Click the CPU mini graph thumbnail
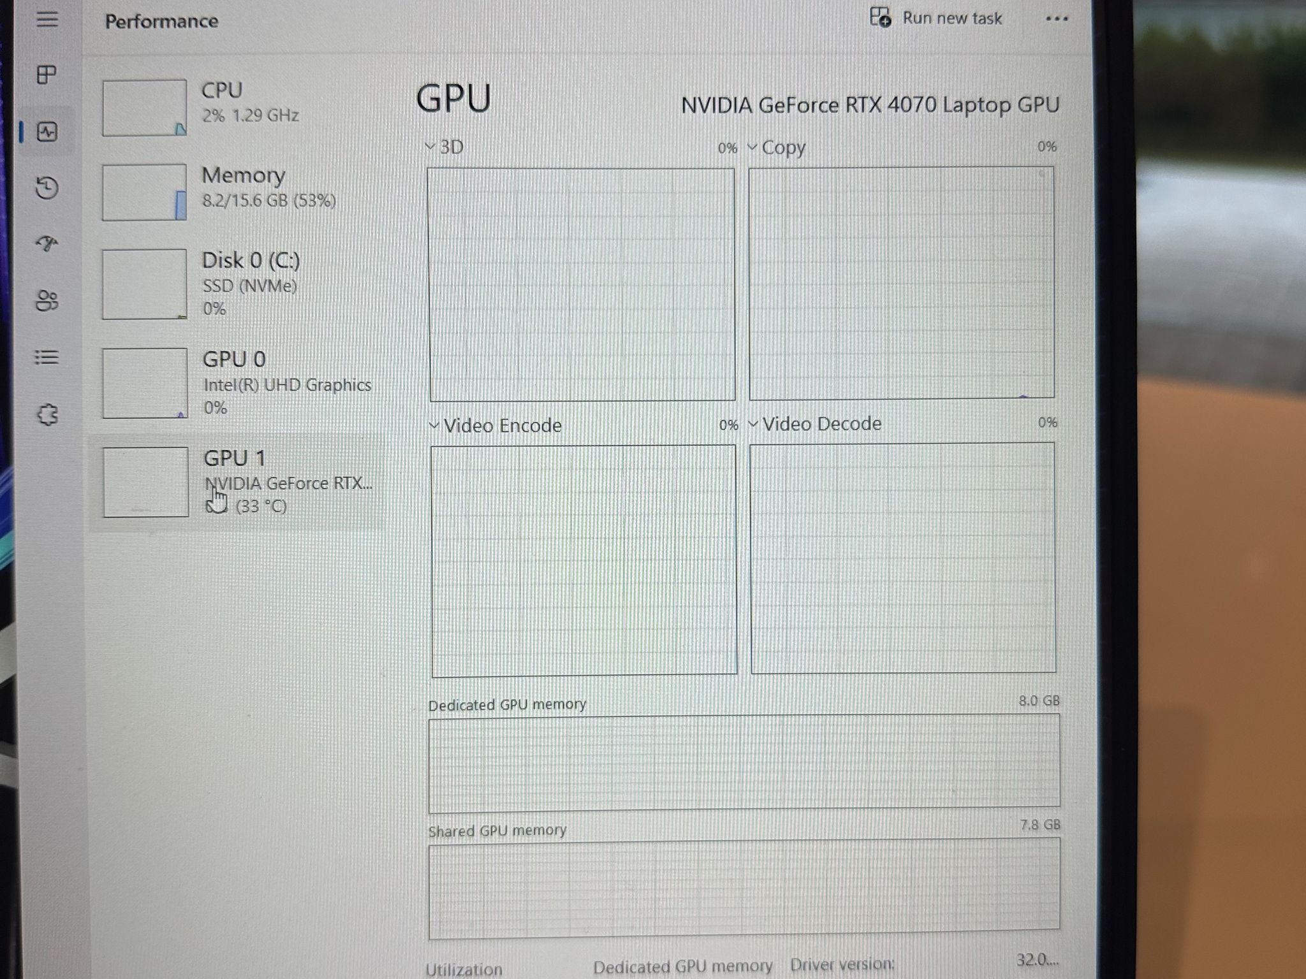 click(145, 108)
